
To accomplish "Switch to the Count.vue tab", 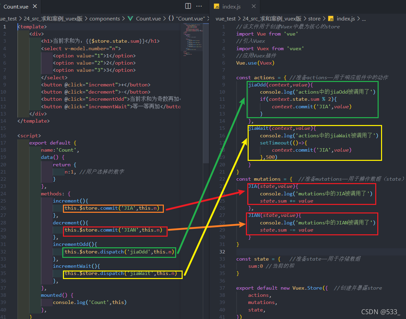I will [16, 7].
